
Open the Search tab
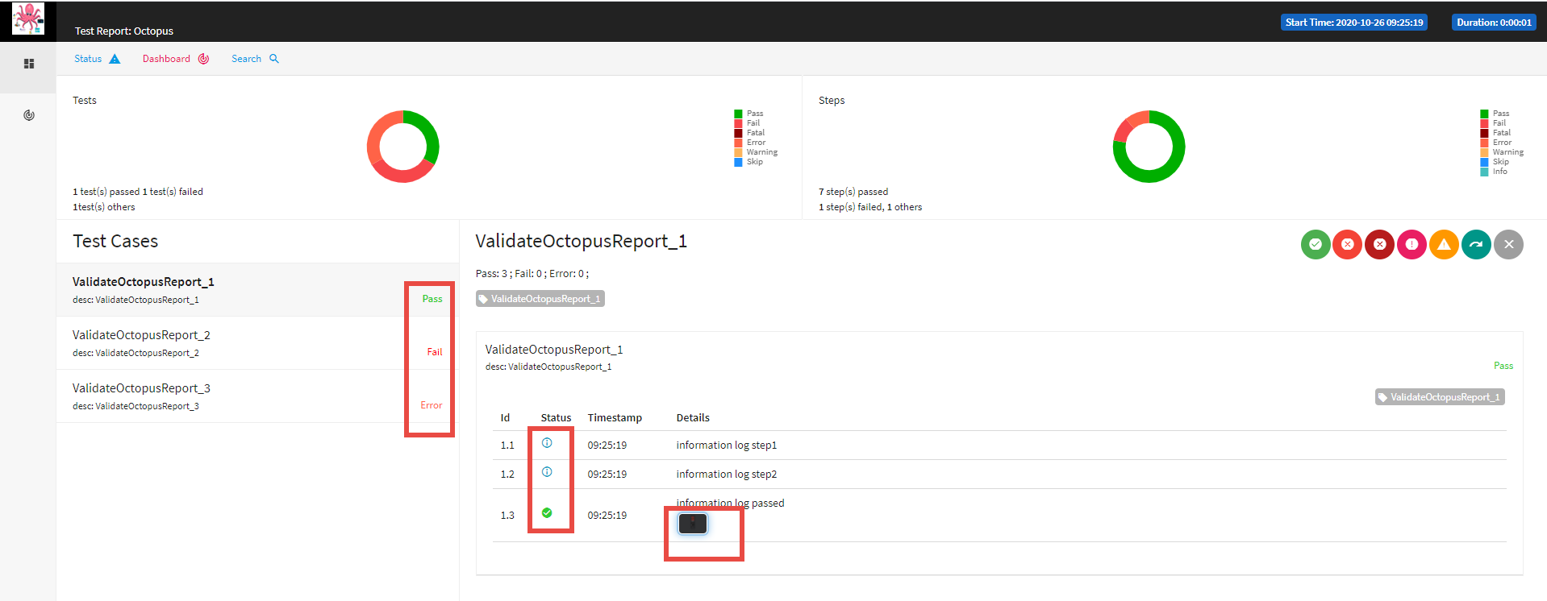(255, 59)
